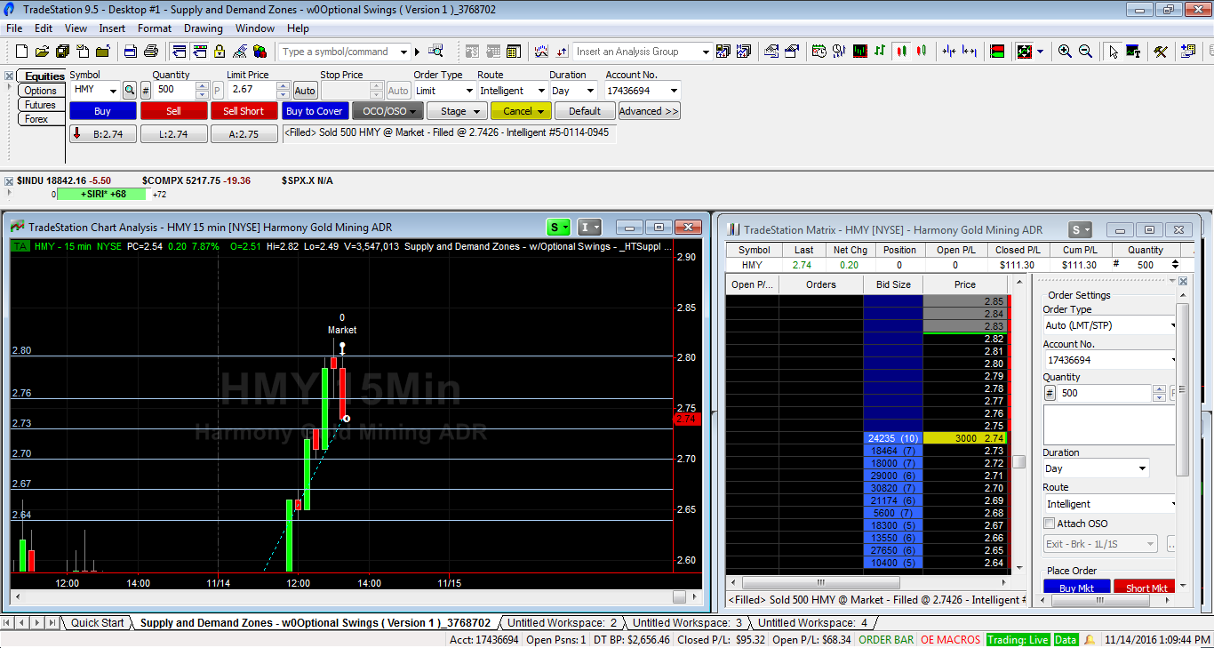Click the blue Buy button
The height and width of the screenshot is (648, 1214).
coord(103,111)
